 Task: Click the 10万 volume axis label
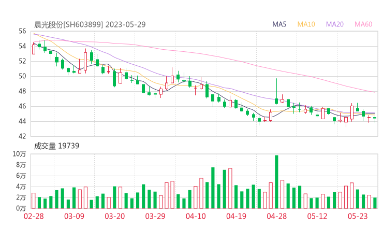[x=19, y=154]
